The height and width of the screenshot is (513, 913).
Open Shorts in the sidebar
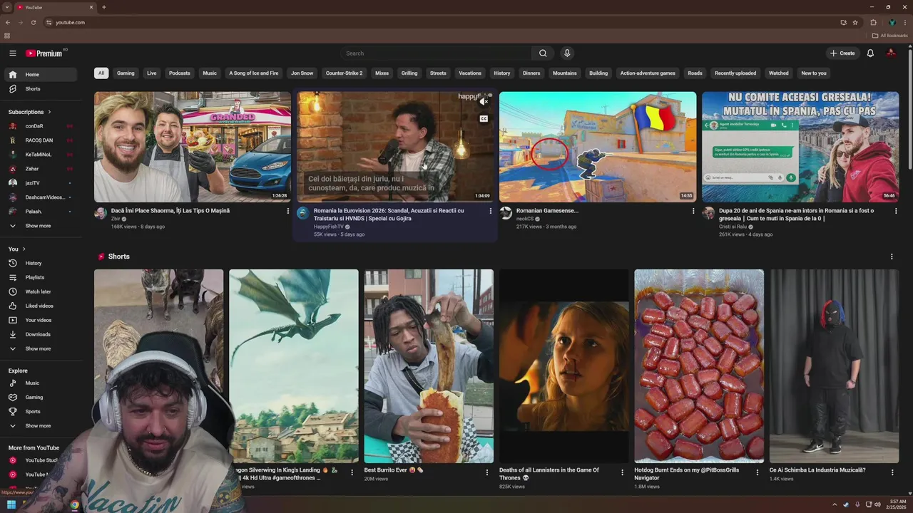pos(41,89)
